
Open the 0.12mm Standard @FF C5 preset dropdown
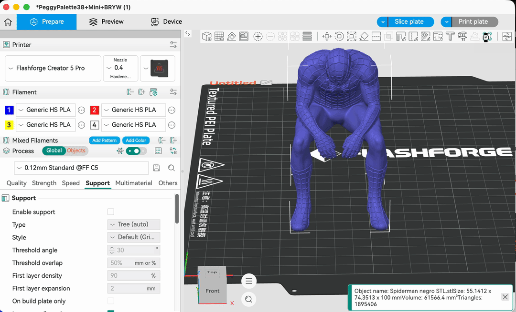coord(81,168)
